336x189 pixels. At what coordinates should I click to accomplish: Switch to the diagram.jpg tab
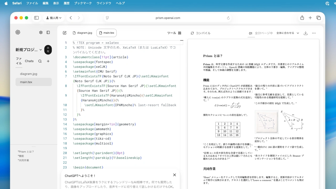coord(82,33)
